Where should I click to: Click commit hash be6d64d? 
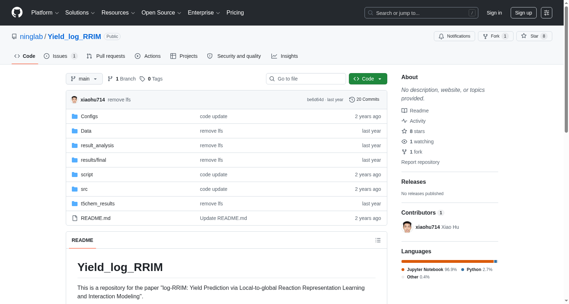(315, 100)
